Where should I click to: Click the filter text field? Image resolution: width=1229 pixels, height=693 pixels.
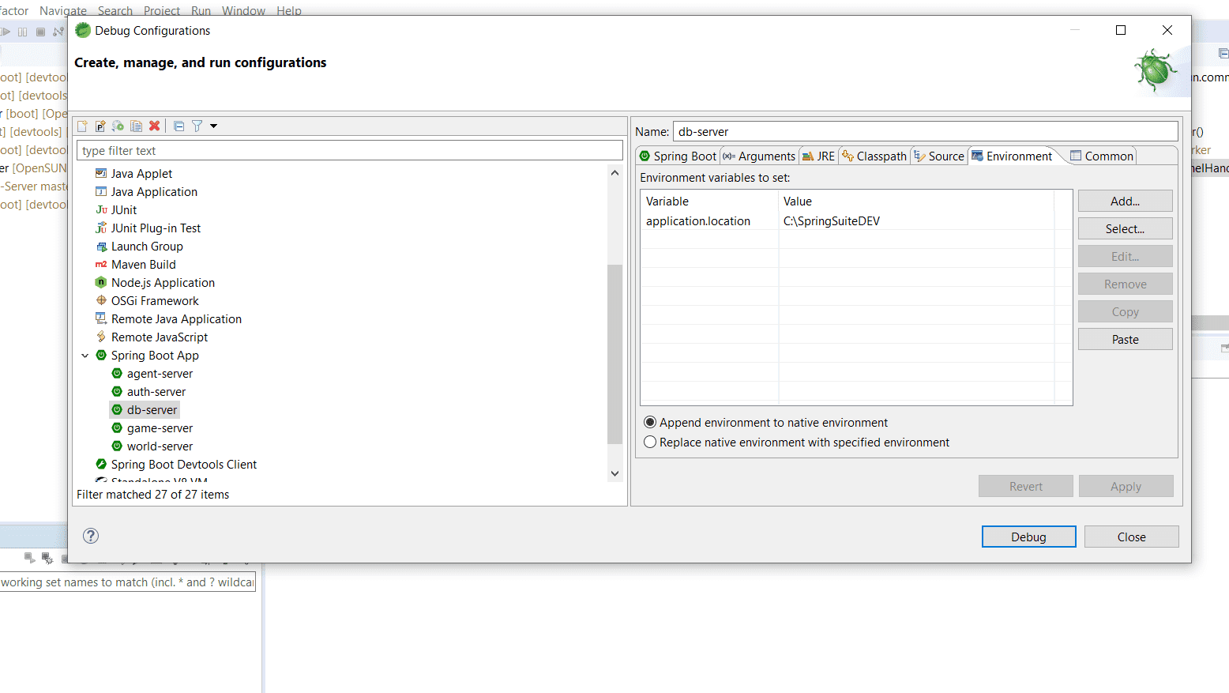click(x=350, y=151)
